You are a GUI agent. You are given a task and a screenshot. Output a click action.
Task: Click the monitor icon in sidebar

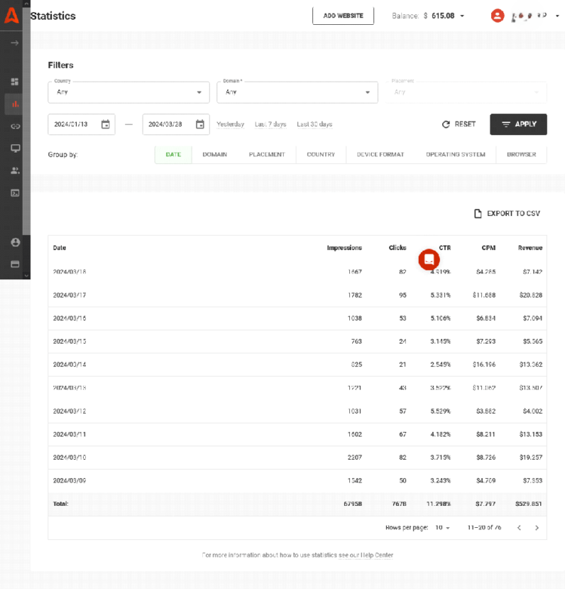point(14,148)
